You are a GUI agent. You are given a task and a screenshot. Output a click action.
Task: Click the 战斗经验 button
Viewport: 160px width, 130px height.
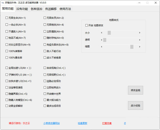tap(135, 105)
